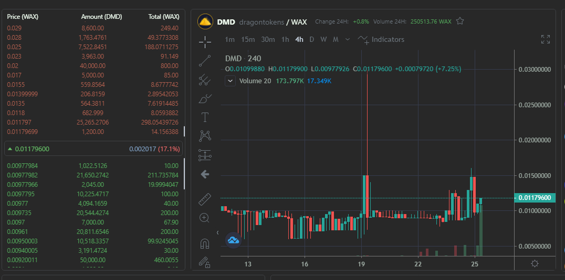Screen dimensions: 565x280
Task: Select the buy order at 0.00961
Action: click(93, 232)
